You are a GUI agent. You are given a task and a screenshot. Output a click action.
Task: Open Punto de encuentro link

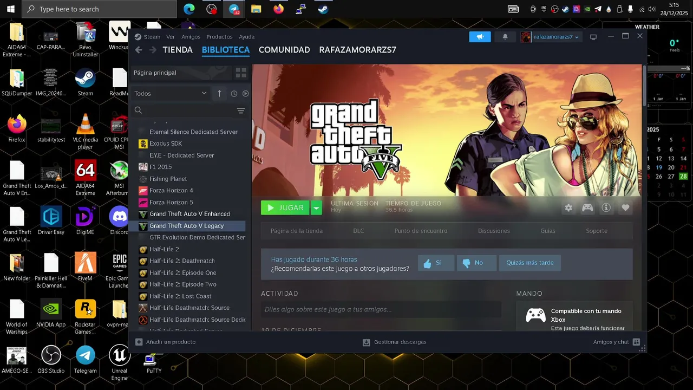[421, 231]
